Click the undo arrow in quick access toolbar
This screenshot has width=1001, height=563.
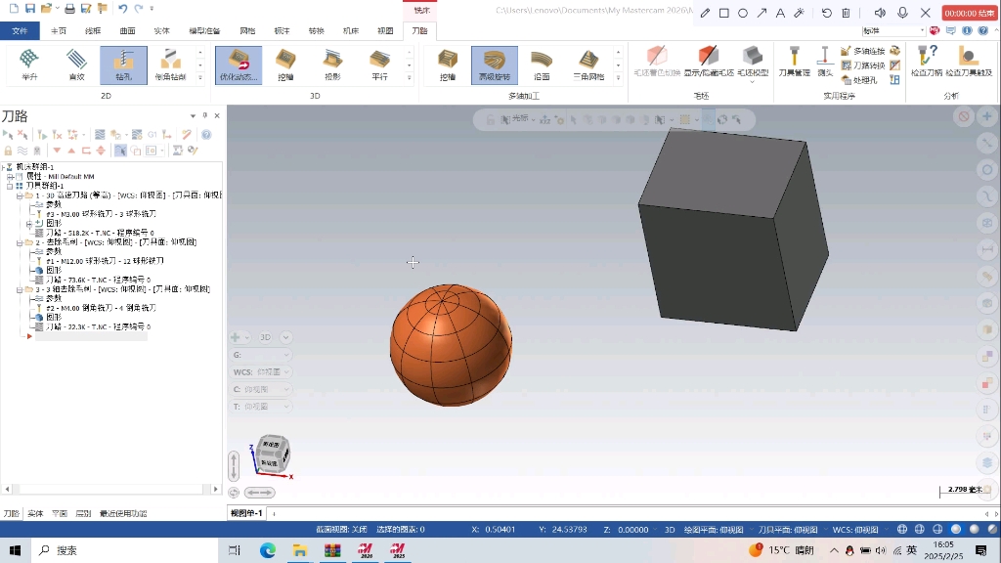122,9
